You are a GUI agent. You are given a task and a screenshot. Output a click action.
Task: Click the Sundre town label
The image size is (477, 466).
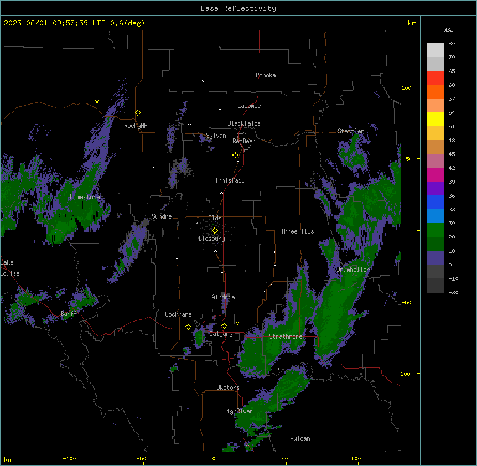[162, 216]
